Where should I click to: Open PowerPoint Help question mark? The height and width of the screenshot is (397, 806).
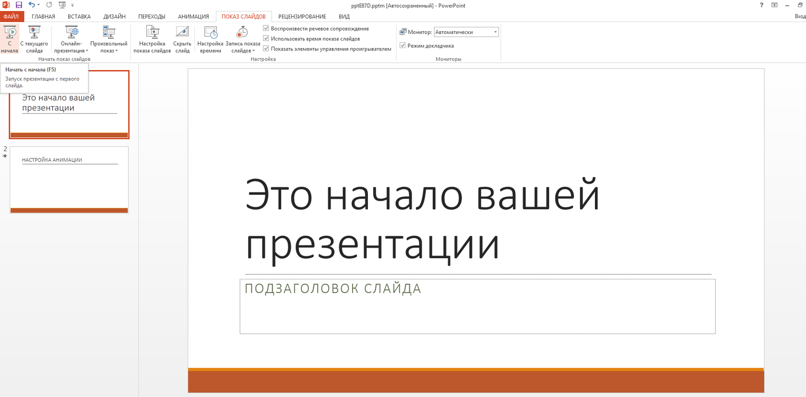[x=761, y=5]
